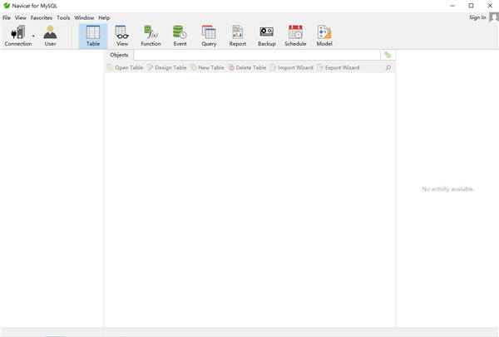Click Delete Table button
Image resolution: width=499 pixels, height=337 pixels.
tap(247, 68)
